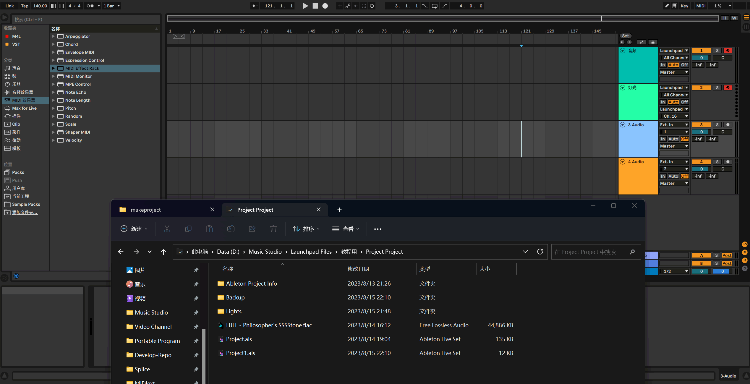Click the Stop button in transport
Screen dimensions: 750x384
tap(315, 6)
